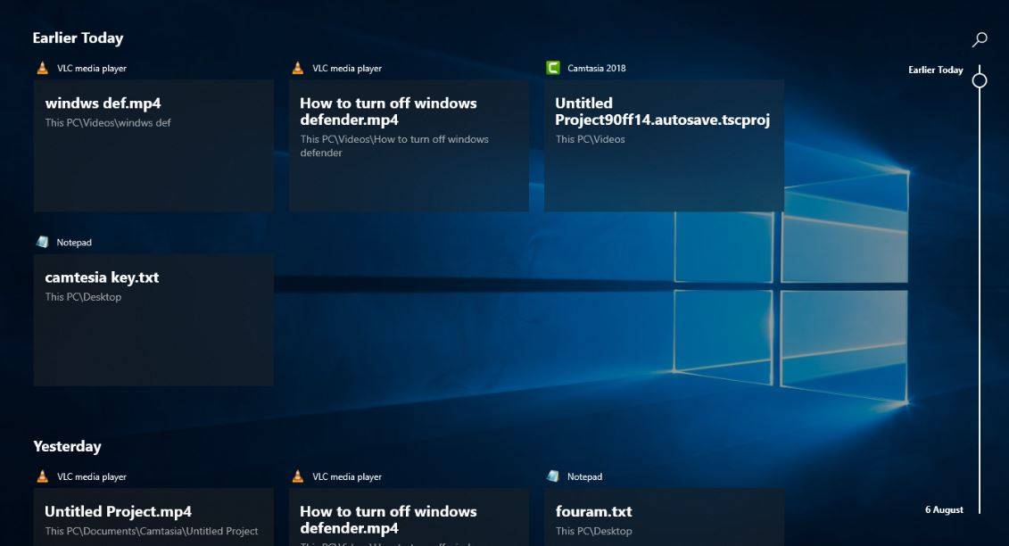The width and height of the screenshot is (1009, 546).
Task: Click This PC\Videos path under the tscproj title
Action: 590,139
